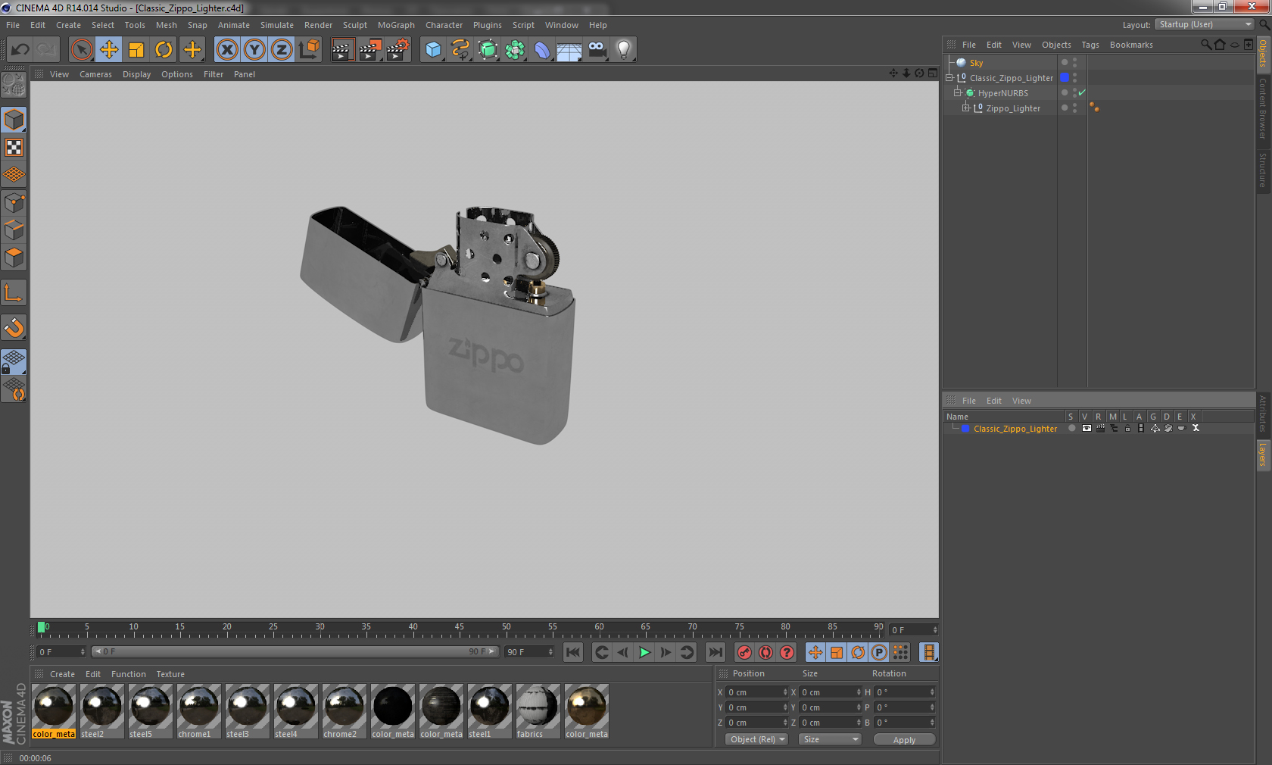Viewport: 1272px width, 765px height.
Task: Activate the Move tool
Action: click(x=109, y=50)
